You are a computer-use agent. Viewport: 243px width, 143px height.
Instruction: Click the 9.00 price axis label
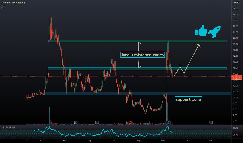(x=235, y=103)
